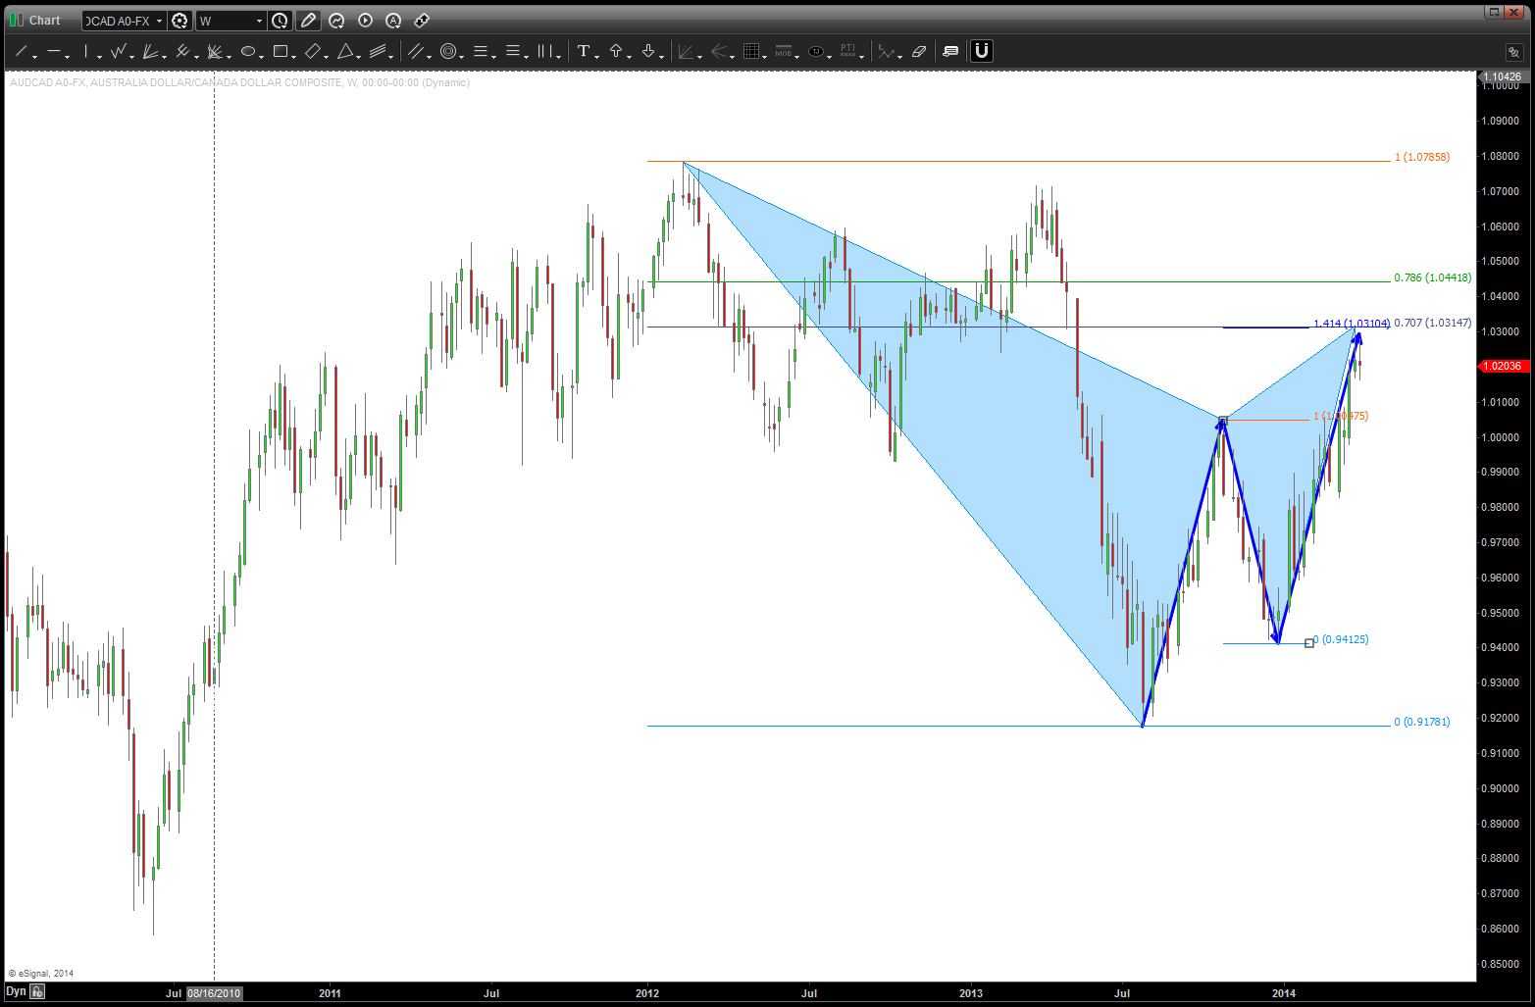This screenshot has width=1535, height=1007.
Task: Expand the MOB tool dropdown arrow
Action: pos(797,56)
